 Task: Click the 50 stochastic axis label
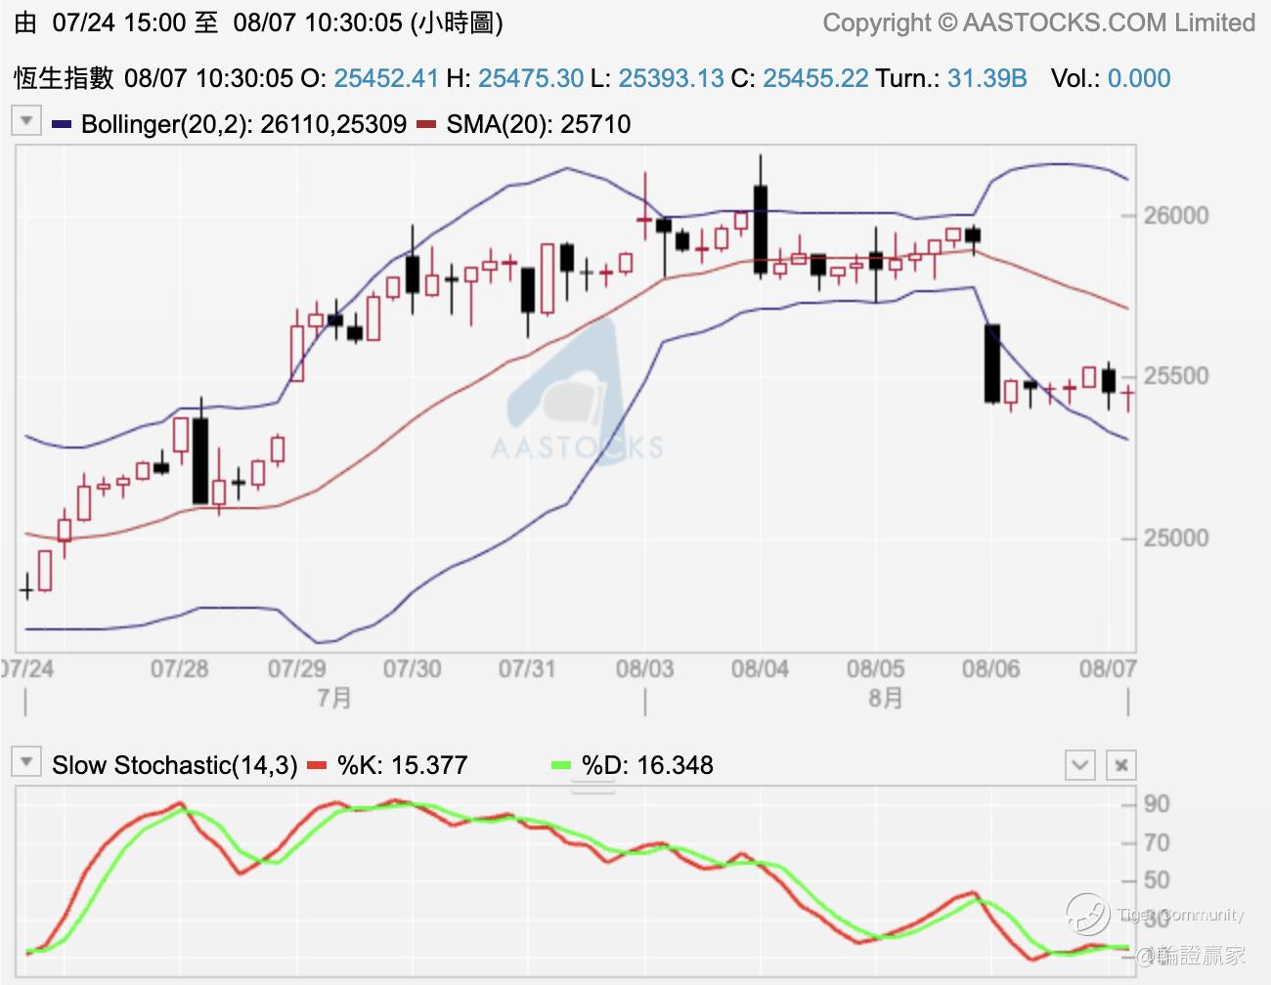tap(1157, 880)
